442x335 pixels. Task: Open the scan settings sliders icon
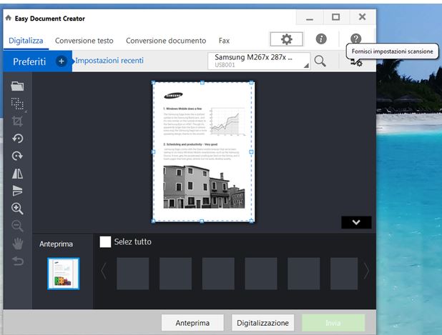pyautogui.click(x=355, y=62)
